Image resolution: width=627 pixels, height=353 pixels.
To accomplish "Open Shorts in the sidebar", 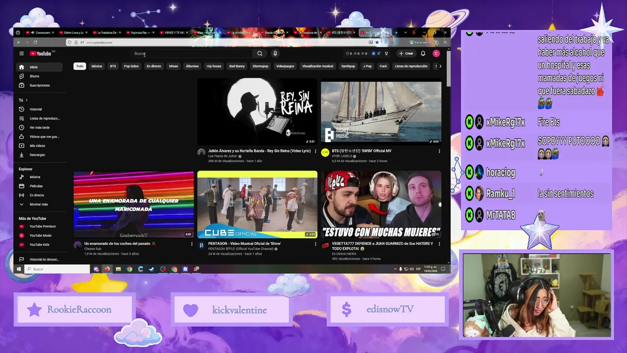I will pos(40,76).
